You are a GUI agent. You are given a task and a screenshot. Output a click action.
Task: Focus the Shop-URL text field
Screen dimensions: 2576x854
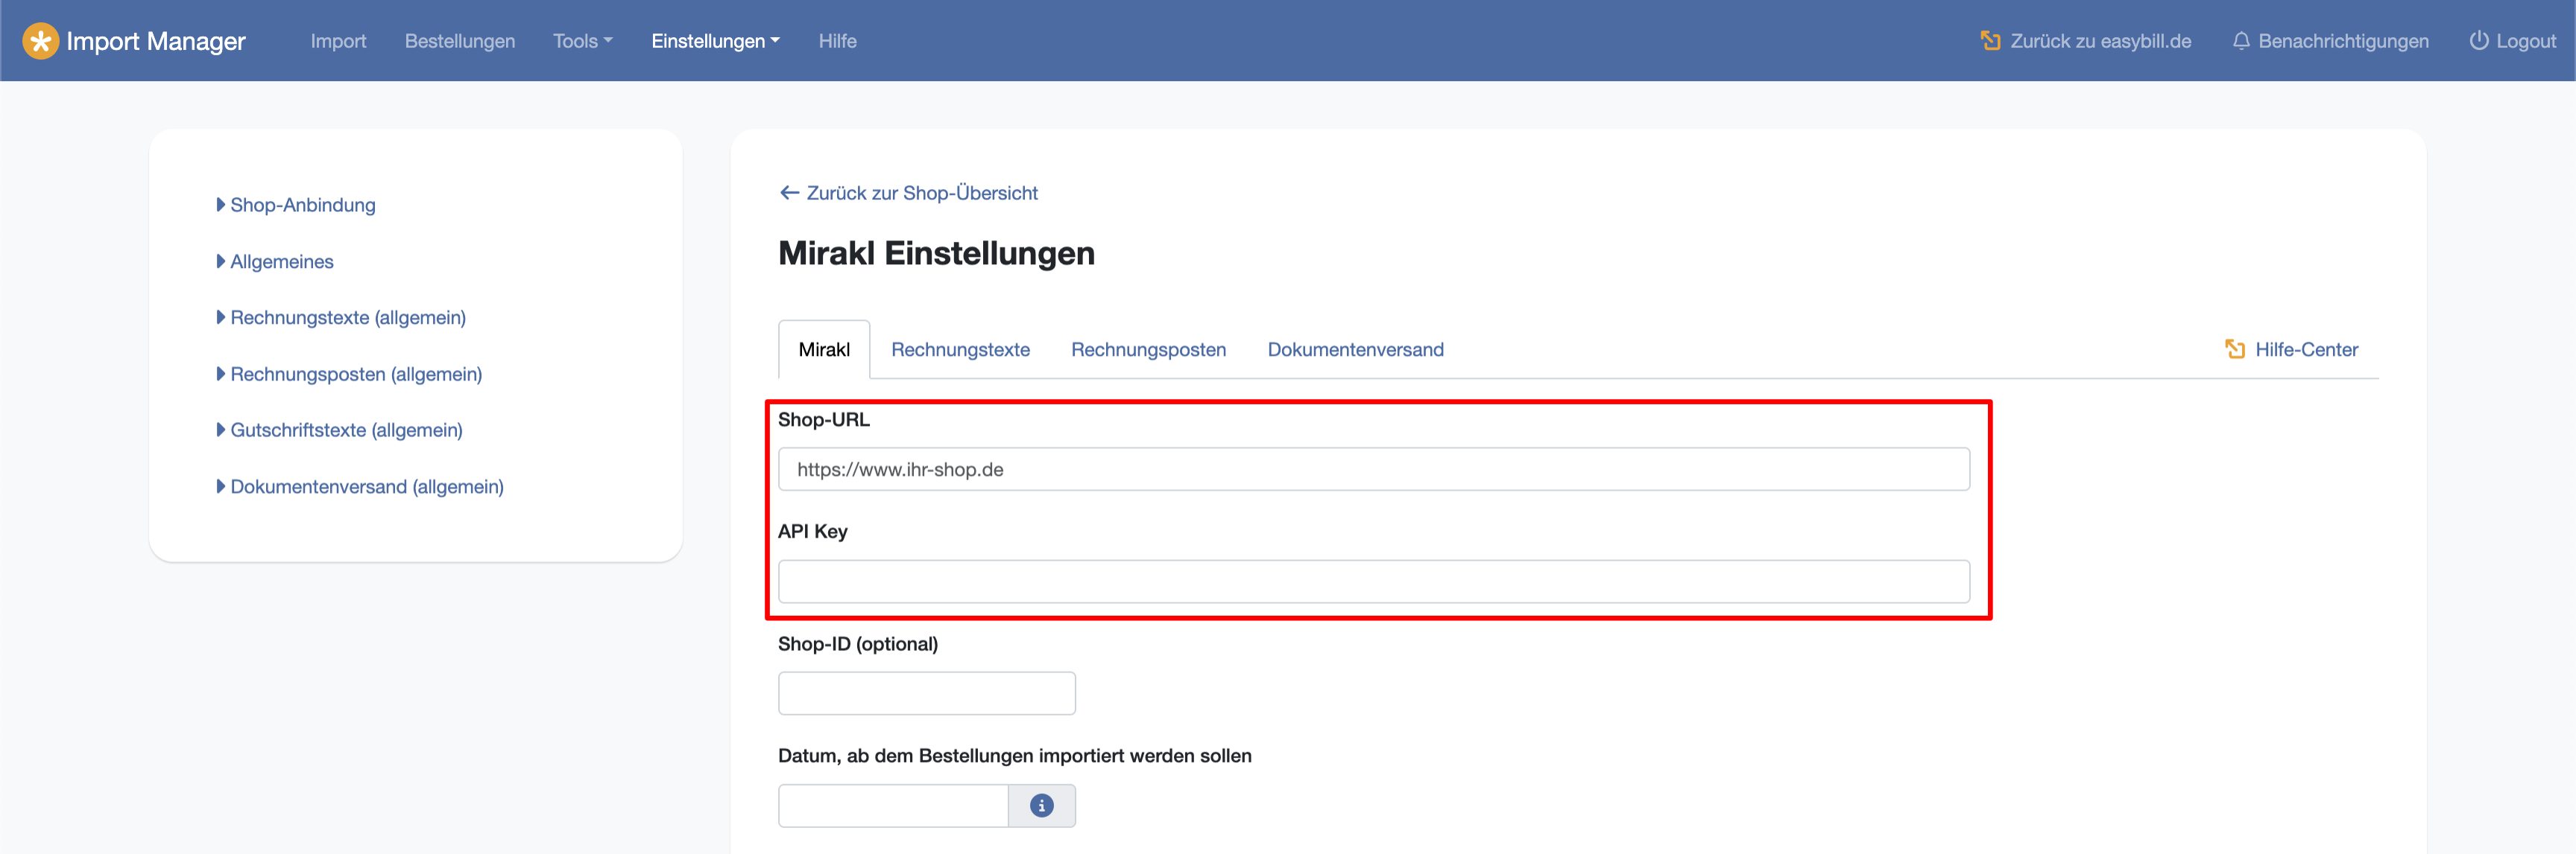1373,470
